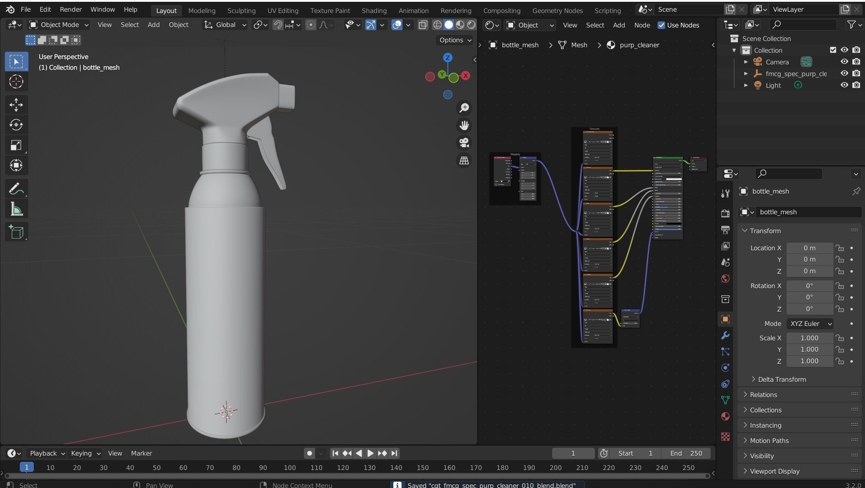Viewport: 865px width, 488px height.
Task: Switch to rendered viewport shading
Action: coord(471,25)
